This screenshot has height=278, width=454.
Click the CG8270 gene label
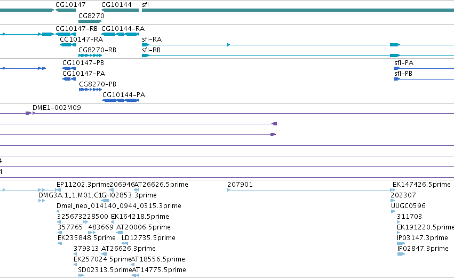point(91,15)
